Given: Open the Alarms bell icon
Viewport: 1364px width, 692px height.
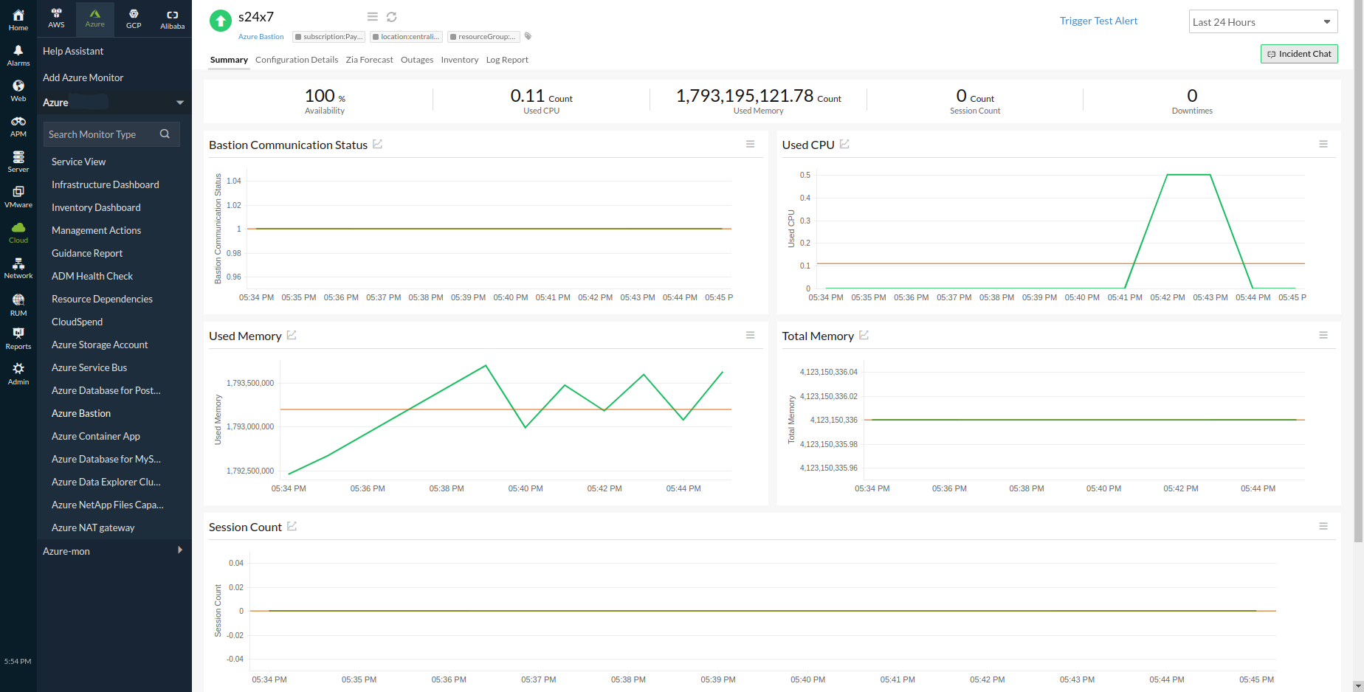Looking at the screenshot, I should [18, 50].
